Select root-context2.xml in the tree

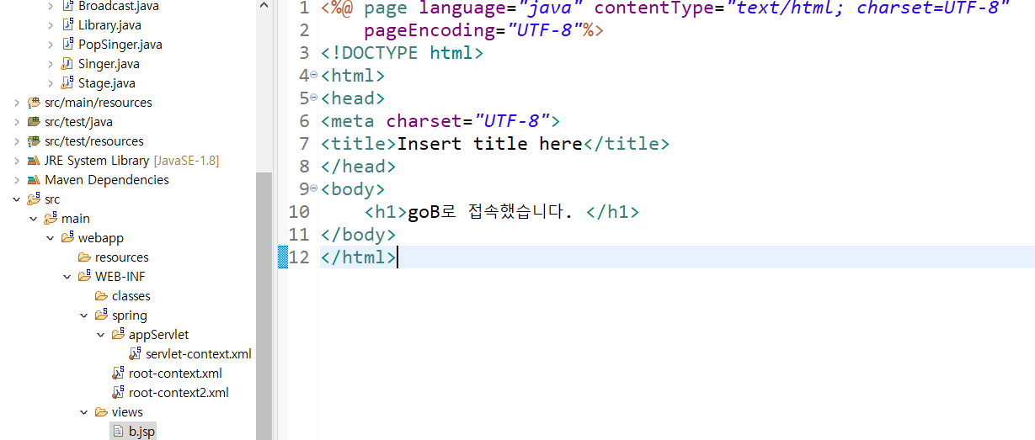pyautogui.click(x=179, y=393)
